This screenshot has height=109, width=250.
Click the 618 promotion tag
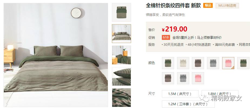coord(166,37)
